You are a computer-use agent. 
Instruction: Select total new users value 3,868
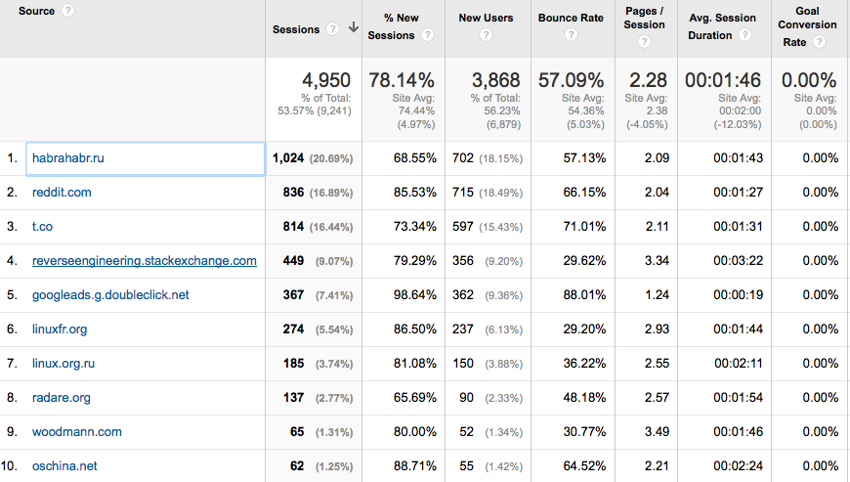coord(495,80)
